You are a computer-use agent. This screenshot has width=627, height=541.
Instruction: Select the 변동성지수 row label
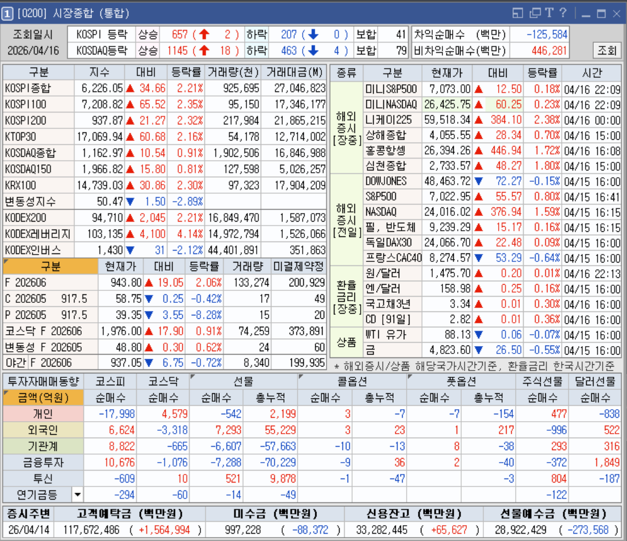click(39, 201)
